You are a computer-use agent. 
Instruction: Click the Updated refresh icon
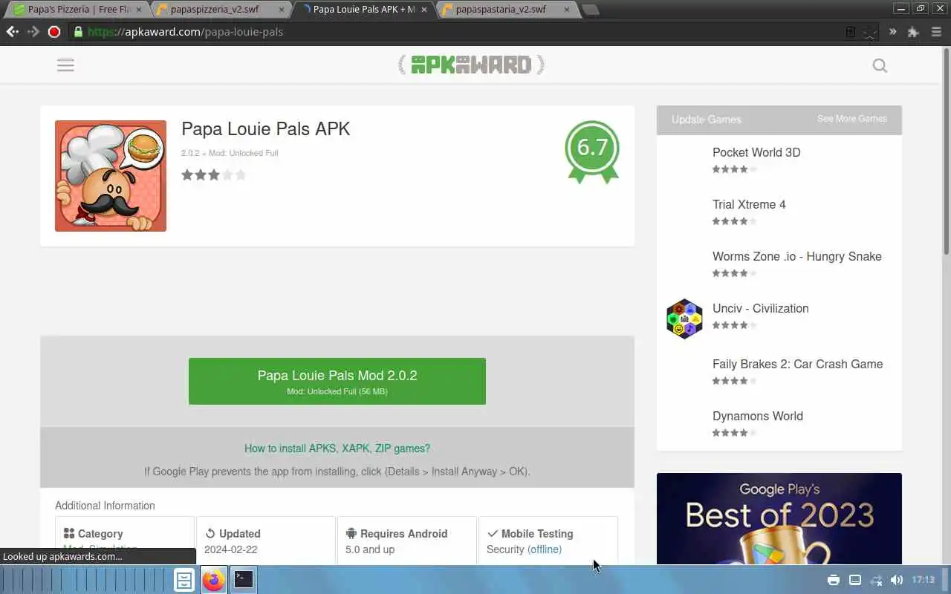point(210,533)
